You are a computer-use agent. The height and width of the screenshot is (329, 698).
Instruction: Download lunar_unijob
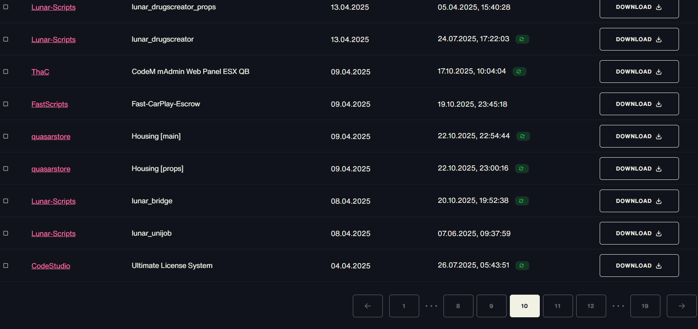click(639, 233)
